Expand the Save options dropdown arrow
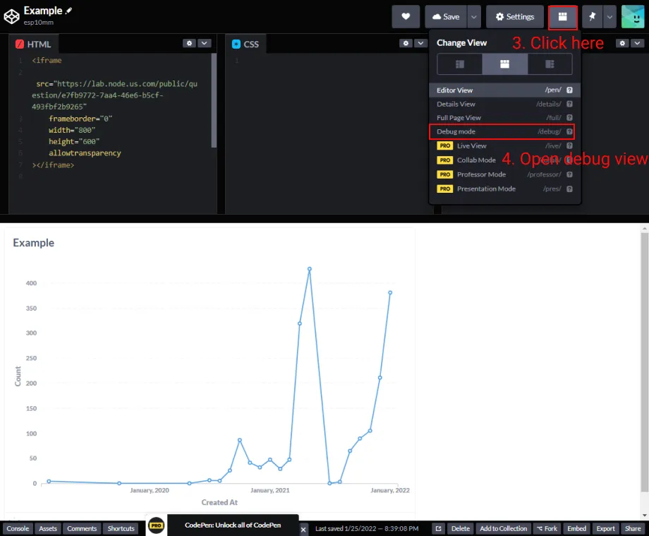Viewport: 649px width, 536px height. coord(474,17)
